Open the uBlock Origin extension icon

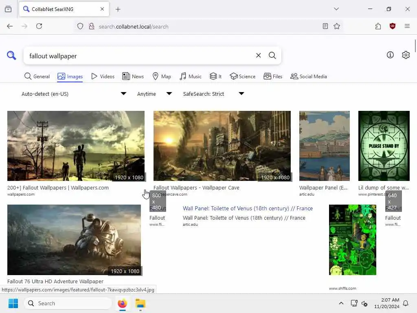point(392,26)
